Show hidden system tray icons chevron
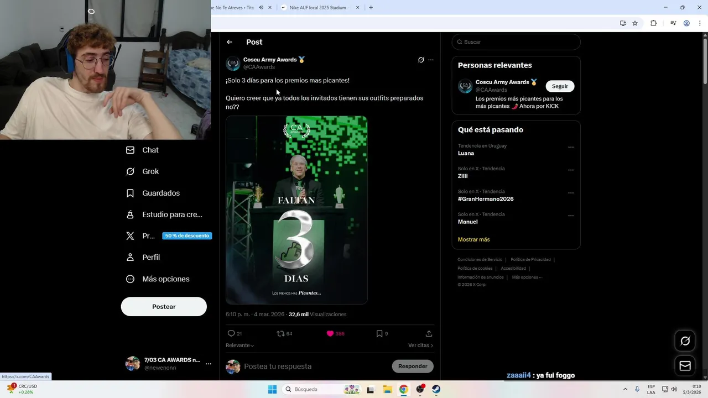 625,389
